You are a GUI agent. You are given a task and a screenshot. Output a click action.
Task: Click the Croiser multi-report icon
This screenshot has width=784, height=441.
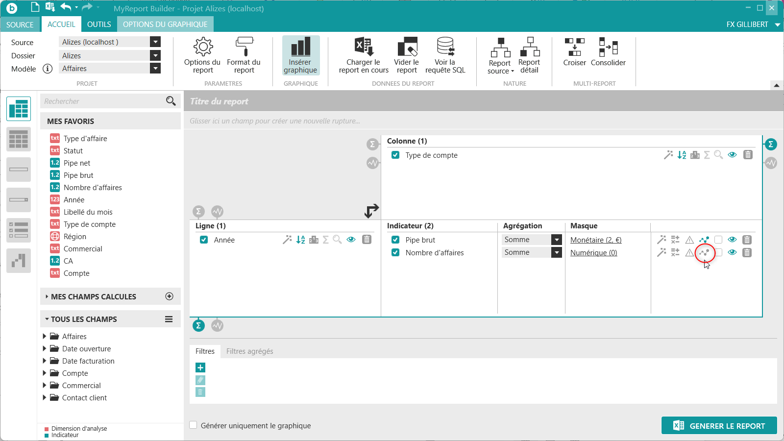(574, 47)
